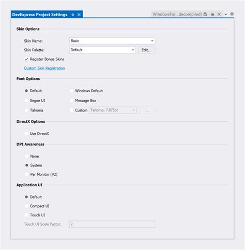This screenshot has height=250, width=245.
Task: Open the tab overflow dropdown arrow
Action: [x=226, y=15]
